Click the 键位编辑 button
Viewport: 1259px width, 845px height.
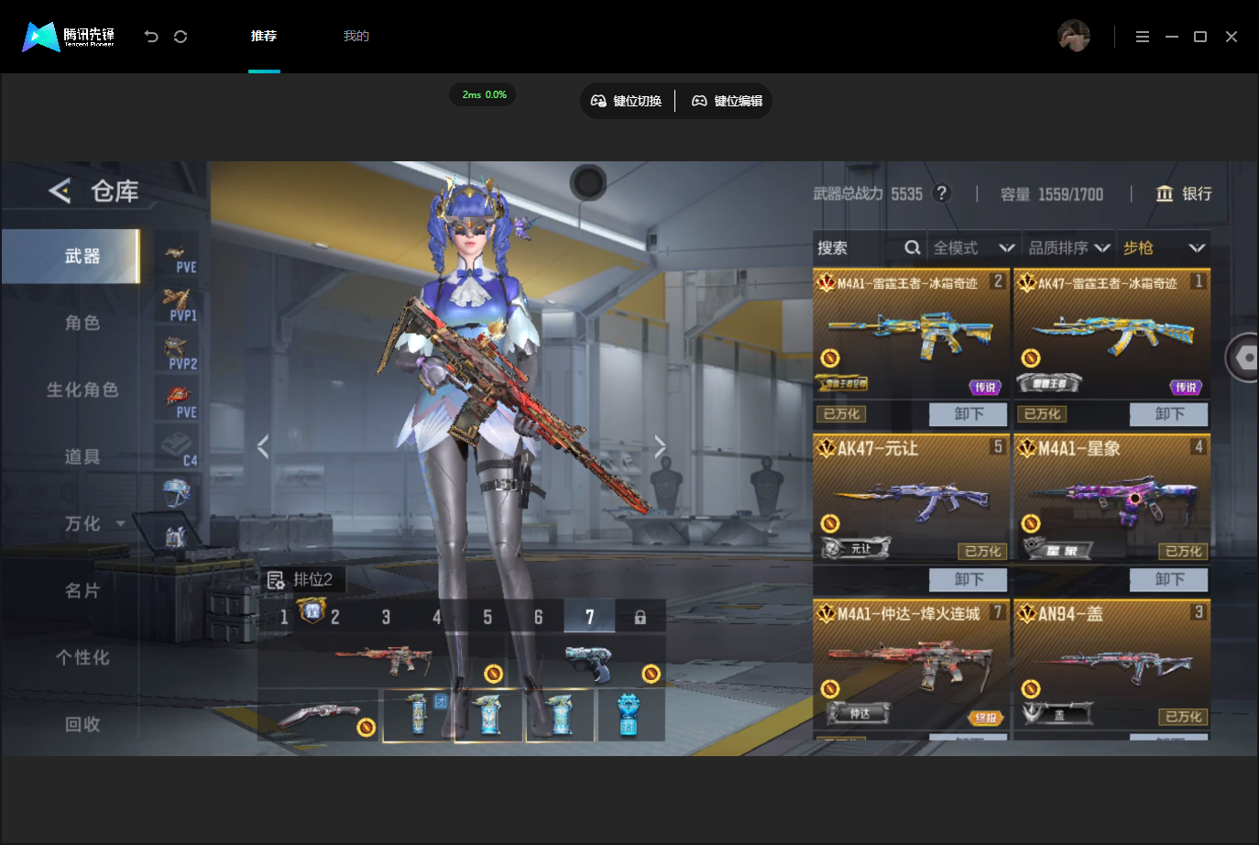click(x=728, y=101)
